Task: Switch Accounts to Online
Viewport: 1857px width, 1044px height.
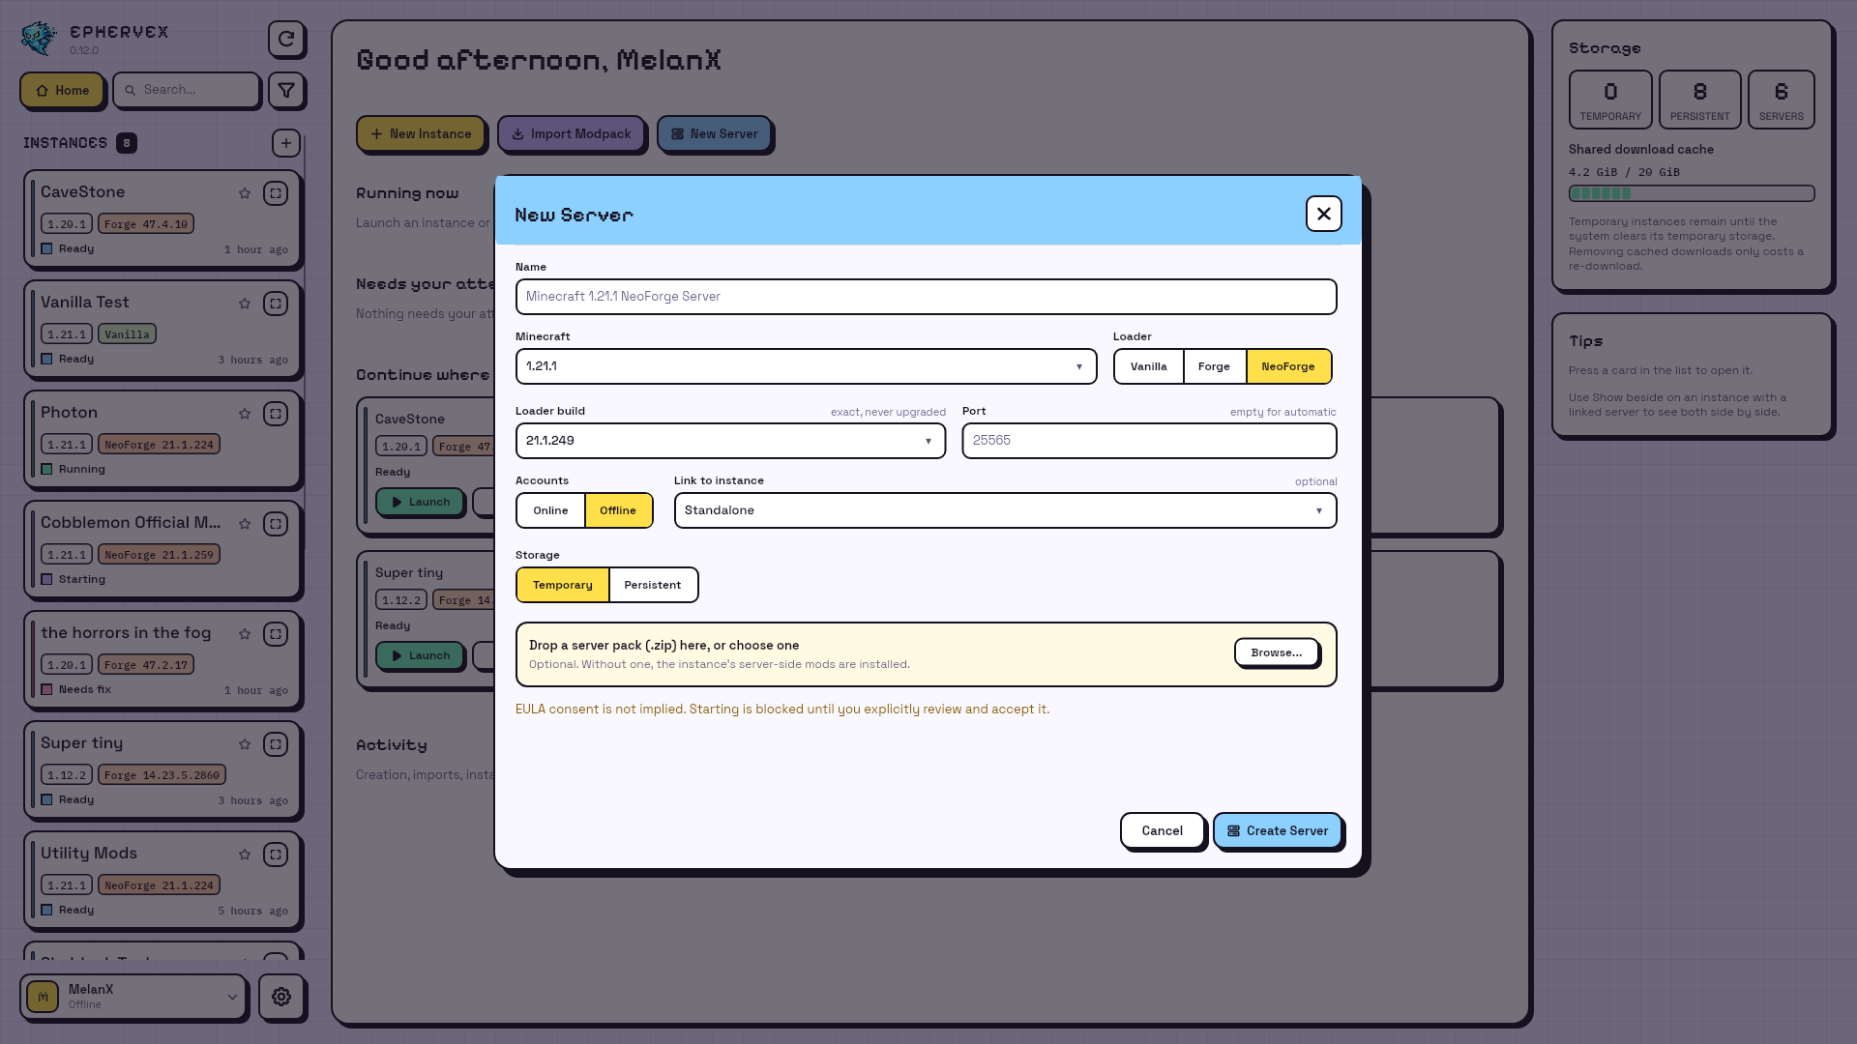Action: click(550, 510)
